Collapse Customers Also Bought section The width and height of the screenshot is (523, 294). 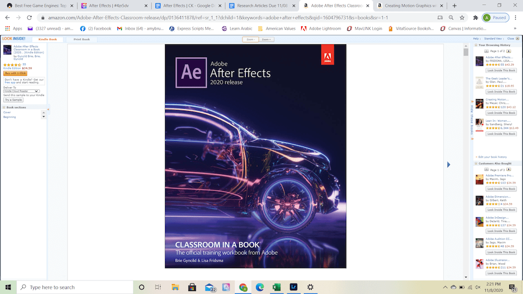(476, 163)
